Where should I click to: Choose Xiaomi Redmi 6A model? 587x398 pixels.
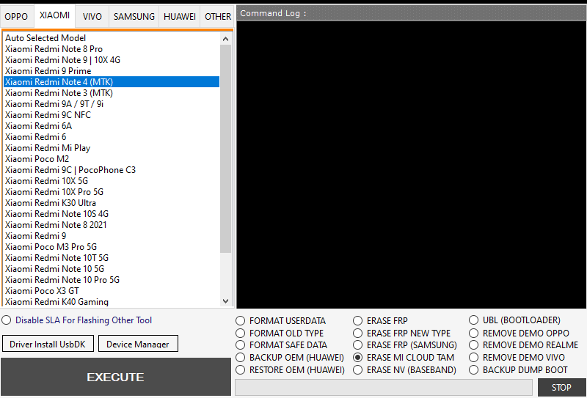click(x=112, y=125)
